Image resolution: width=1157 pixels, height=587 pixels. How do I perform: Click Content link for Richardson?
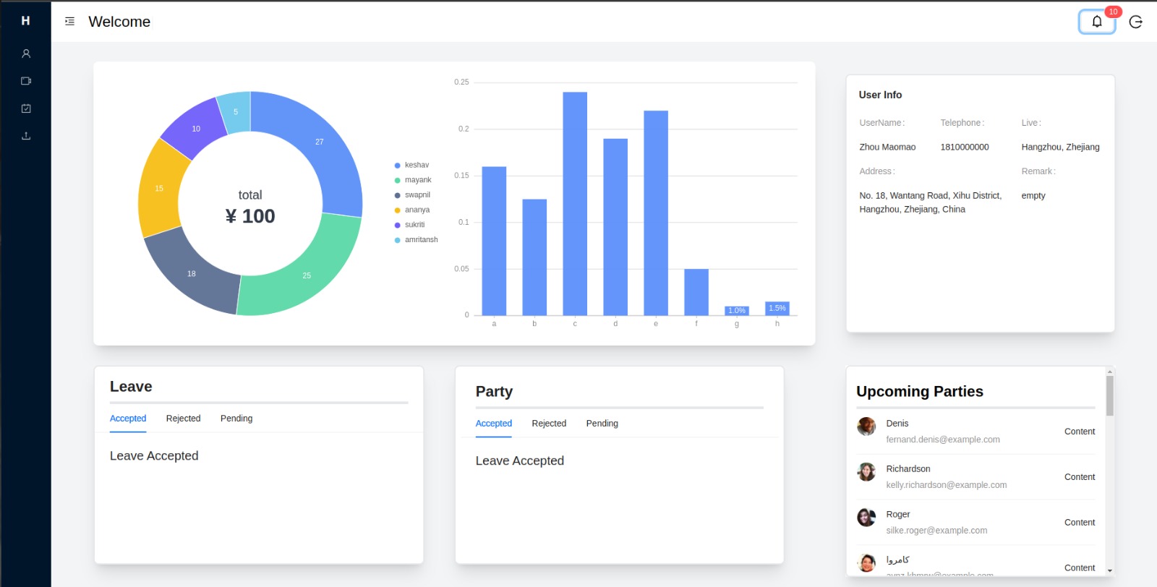pos(1079,477)
